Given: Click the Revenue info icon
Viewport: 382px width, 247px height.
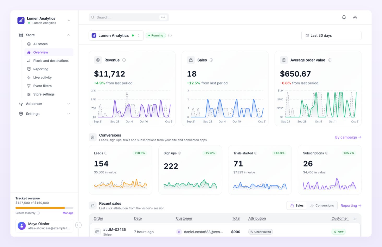Looking at the screenshot, I should tap(124, 60).
